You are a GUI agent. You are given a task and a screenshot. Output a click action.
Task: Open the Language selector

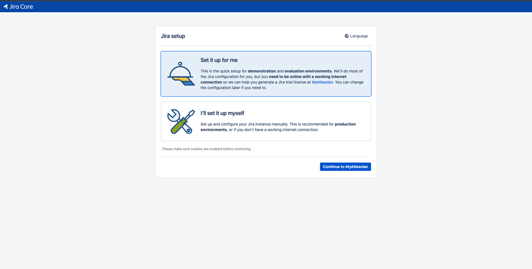(x=356, y=36)
